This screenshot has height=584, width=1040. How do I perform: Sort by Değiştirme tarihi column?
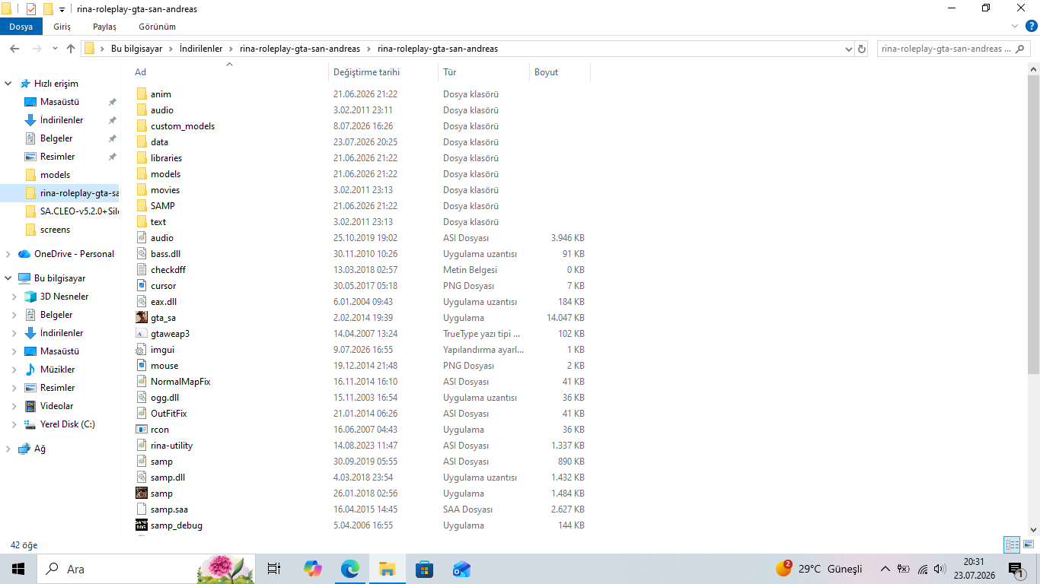[x=383, y=72]
